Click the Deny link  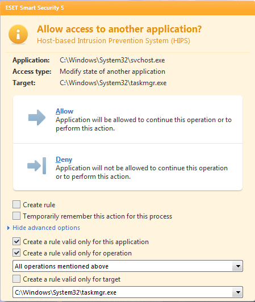click(64, 160)
